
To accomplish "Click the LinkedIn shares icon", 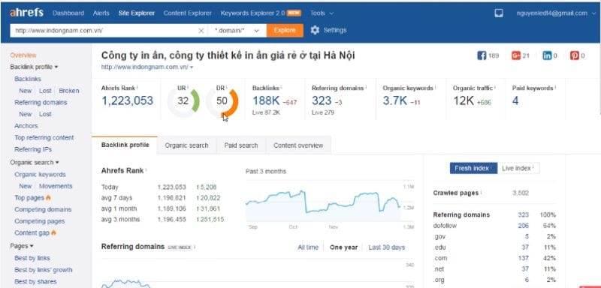I will click(x=547, y=55).
